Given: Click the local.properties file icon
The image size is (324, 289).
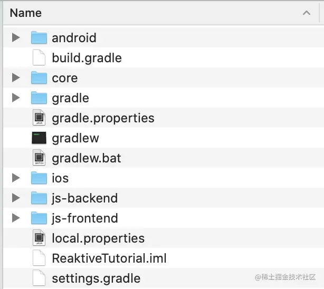Looking at the screenshot, I should [x=39, y=238].
